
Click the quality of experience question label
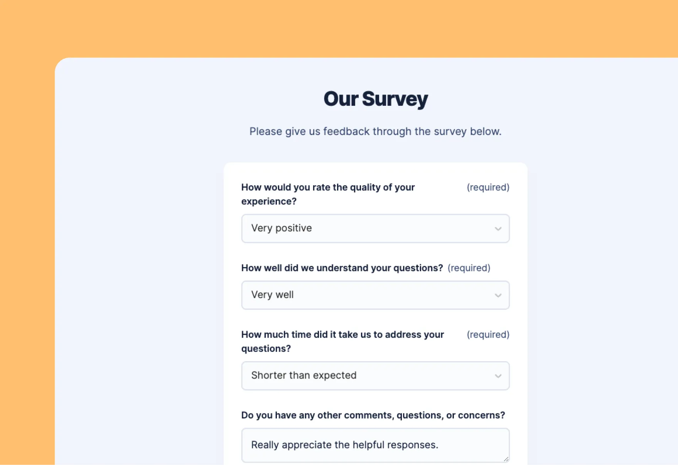tap(328, 194)
